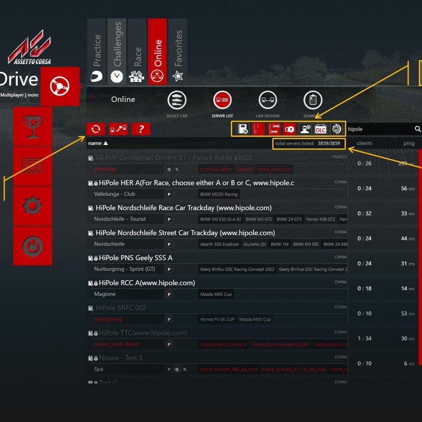
Task: Click the red server list scrollbar
Action: [x=420, y=257]
